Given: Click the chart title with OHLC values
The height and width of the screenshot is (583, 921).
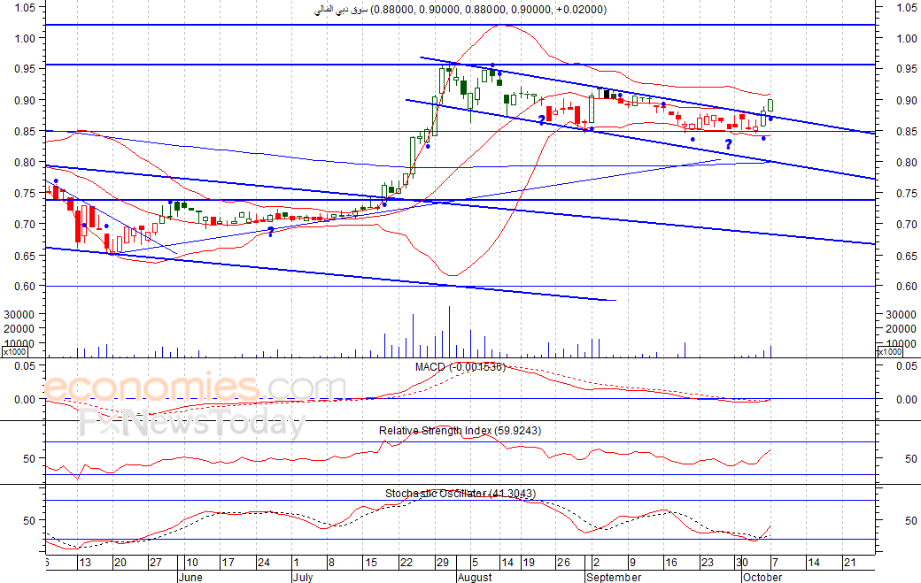Looking at the screenshot, I should pos(460,10).
